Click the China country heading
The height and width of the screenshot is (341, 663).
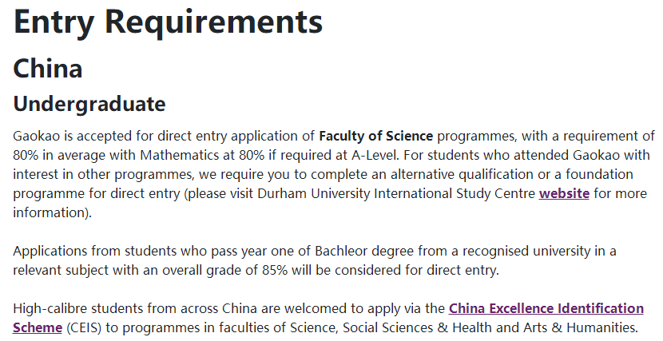(x=48, y=69)
